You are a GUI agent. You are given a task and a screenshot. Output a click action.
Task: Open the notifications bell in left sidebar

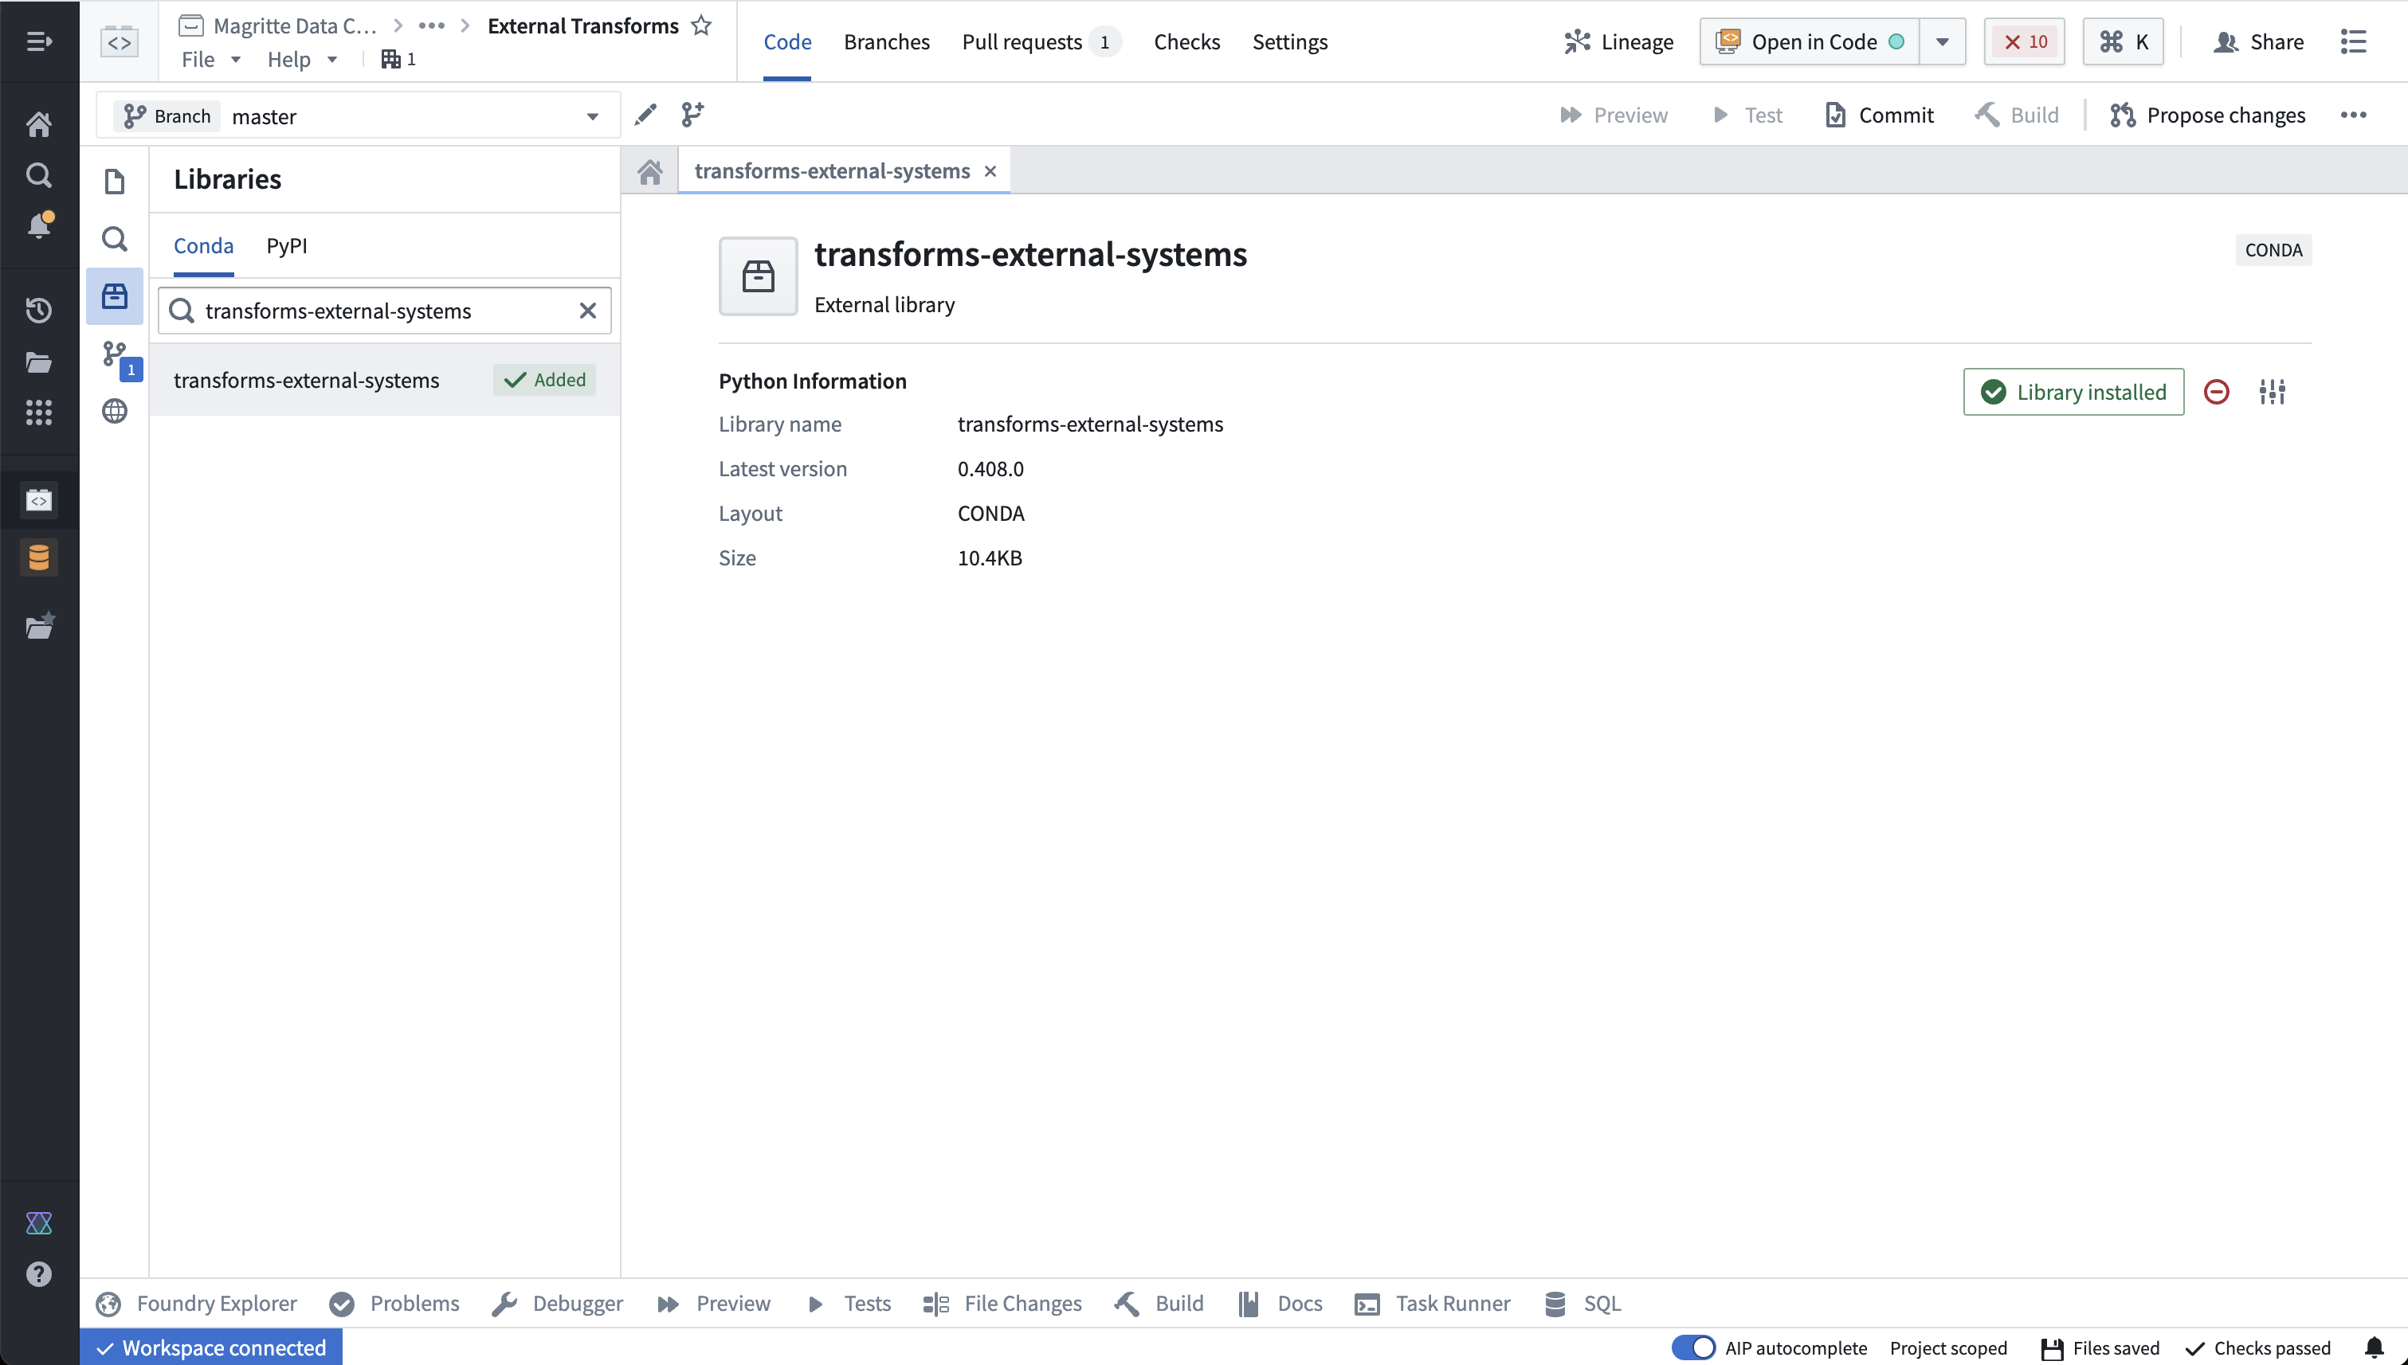[38, 225]
